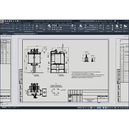129x129 pixels.
Task: Expand the Рисование panel dropdown
Action: (12, 32)
